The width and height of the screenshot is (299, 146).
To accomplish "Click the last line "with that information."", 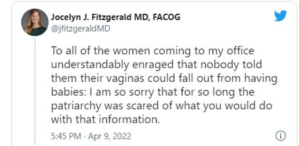I will [x=105, y=120].
